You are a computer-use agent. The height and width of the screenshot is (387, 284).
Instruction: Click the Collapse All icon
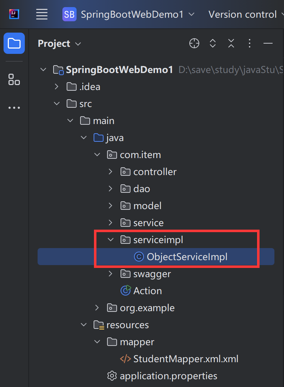coord(231,44)
